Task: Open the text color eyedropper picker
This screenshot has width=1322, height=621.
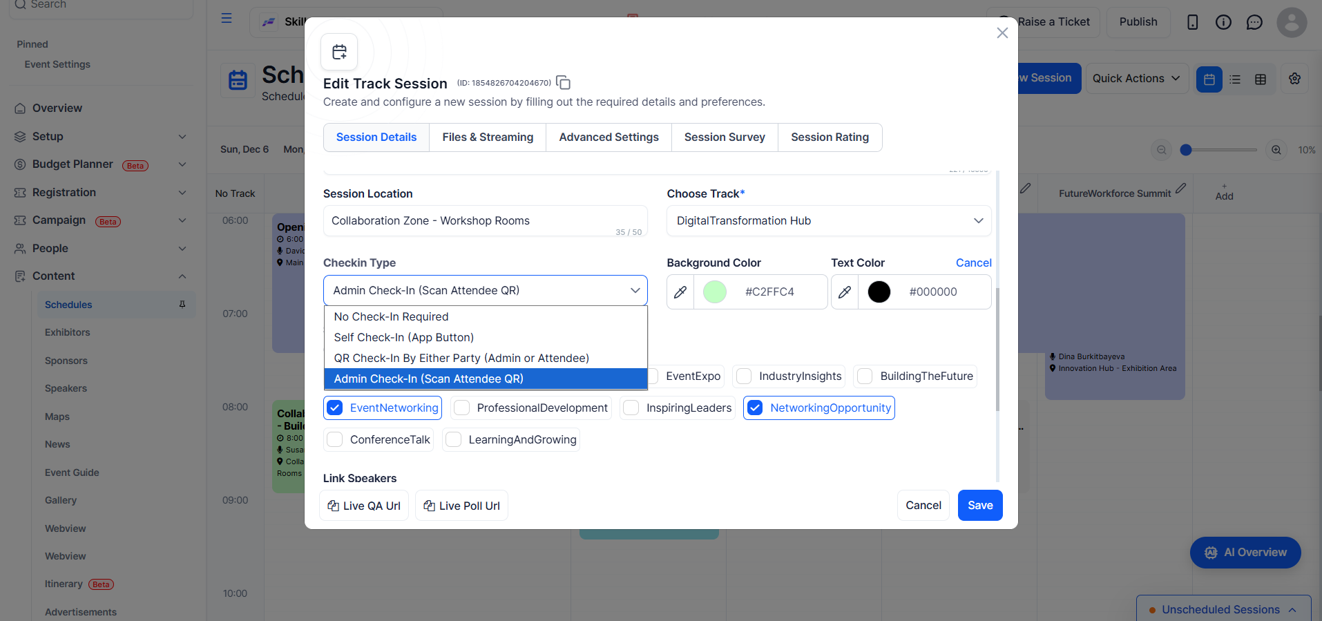Action: point(845,292)
